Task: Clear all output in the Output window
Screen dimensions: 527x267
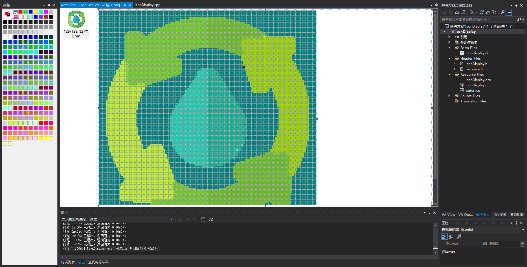Action: [x=203, y=219]
